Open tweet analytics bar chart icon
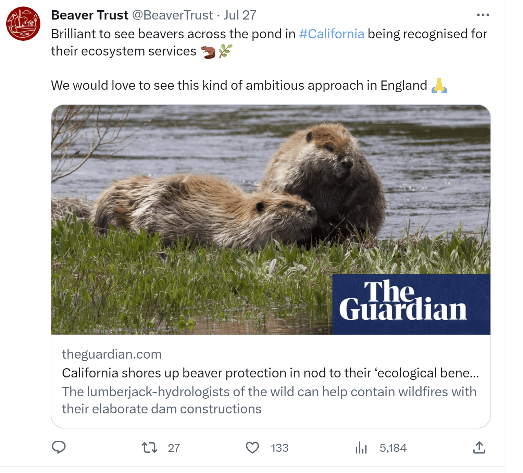Viewport: 523px width, 473px height. [x=361, y=447]
